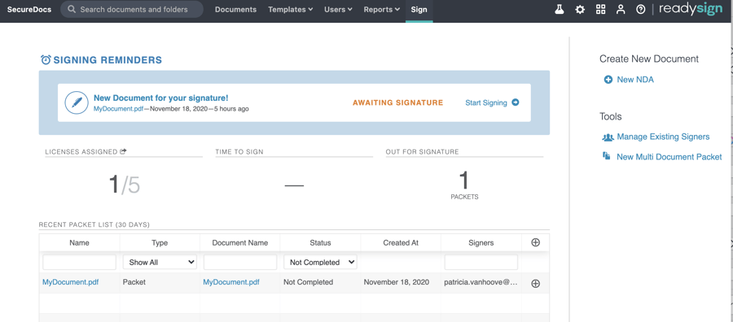Open the user profile icon
This screenshot has height=322, width=733.
pos(621,9)
